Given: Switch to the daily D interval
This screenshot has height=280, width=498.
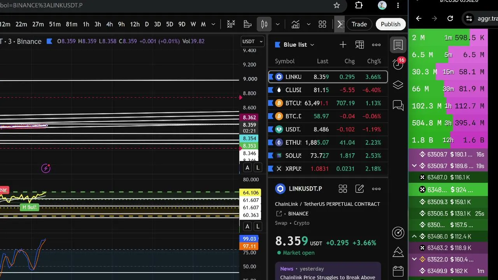Looking at the screenshot, I should [147, 24].
